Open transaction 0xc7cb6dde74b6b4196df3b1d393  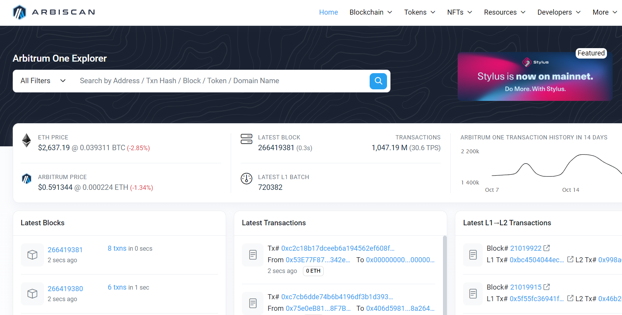coord(337,297)
